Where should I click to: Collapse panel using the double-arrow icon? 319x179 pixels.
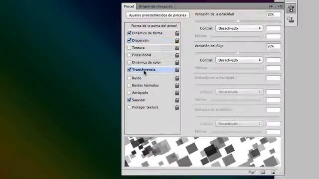click(x=271, y=6)
